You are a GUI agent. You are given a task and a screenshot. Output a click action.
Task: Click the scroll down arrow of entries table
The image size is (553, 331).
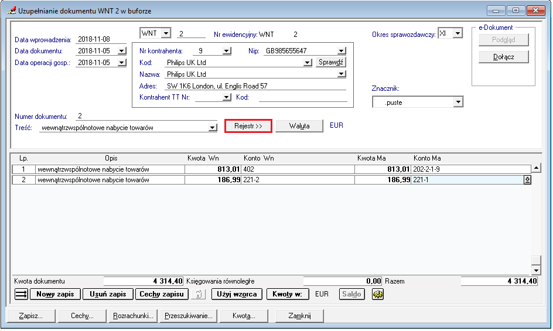point(536,271)
